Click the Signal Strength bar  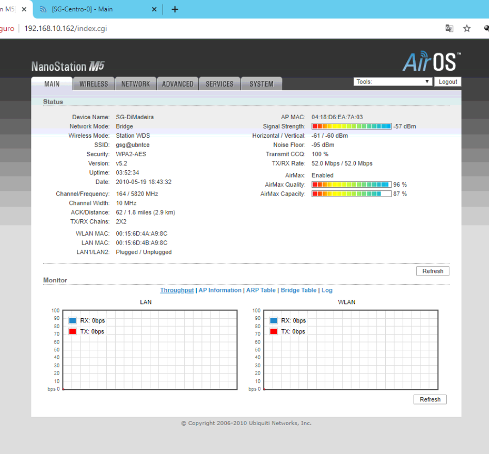point(352,126)
